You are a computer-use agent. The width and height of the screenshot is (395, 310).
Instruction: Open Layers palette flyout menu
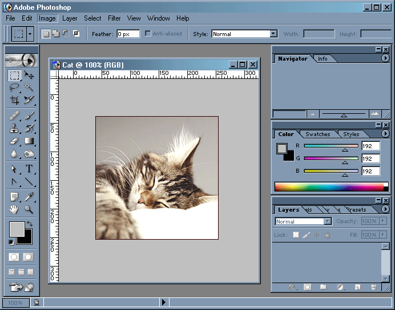tap(385, 209)
